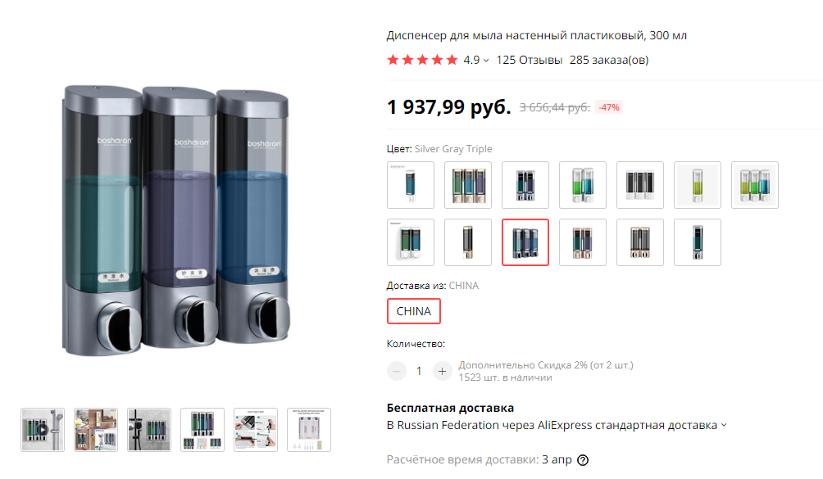The height and width of the screenshot is (479, 823).
Task: Open the 125 Отзывы reviews link
Action: (x=529, y=60)
